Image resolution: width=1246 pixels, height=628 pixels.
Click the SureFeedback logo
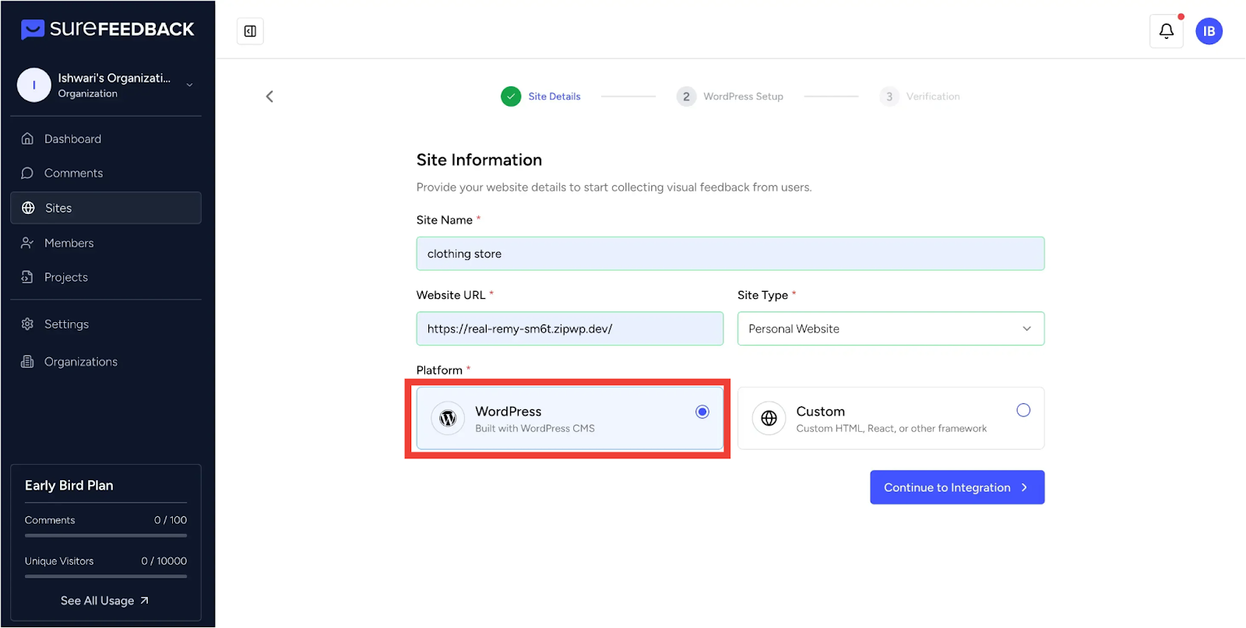click(x=107, y=30)
